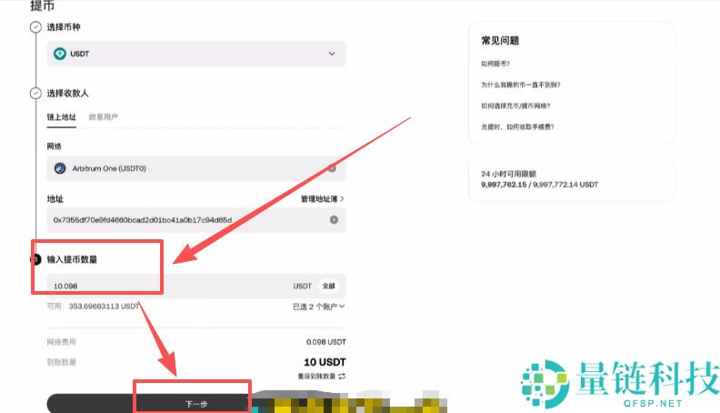The width and height of the screenshot is (720, 413).
Task: Click the Arbitrum network logo icon
Action: pos(60,168)
